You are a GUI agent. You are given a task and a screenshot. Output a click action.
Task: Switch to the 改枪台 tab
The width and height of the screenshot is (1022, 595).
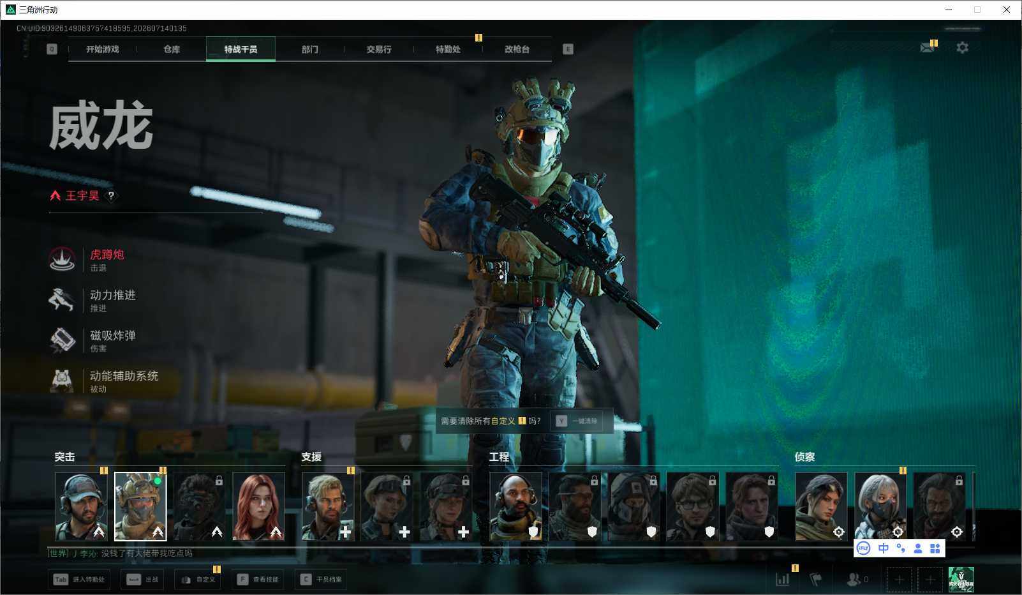coord(517,49)
